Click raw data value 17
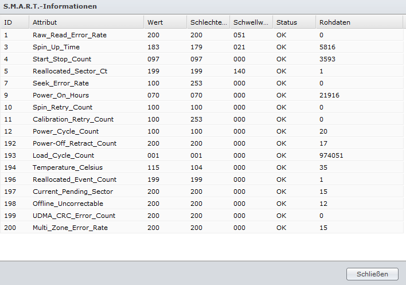 coord(323,143)
